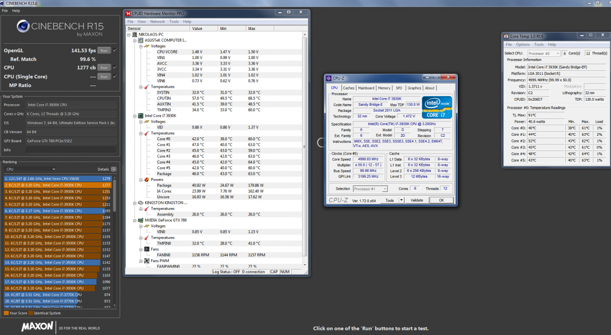Viewport: 611px width, 335px height.
Task: Switch to the Graphics tab in CPU-Z
Action: coord(414,88)
